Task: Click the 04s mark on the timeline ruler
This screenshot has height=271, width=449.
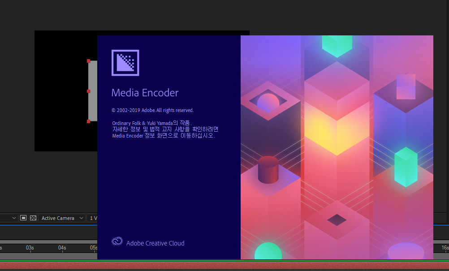Action: [62, 248]
